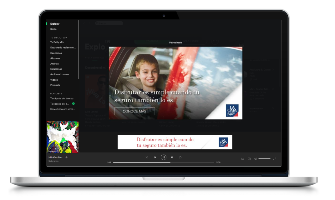Click the La Caja logo in the large ad
Image resolution: width=335 pixels, height=200 pixels.
pos(232,111)
